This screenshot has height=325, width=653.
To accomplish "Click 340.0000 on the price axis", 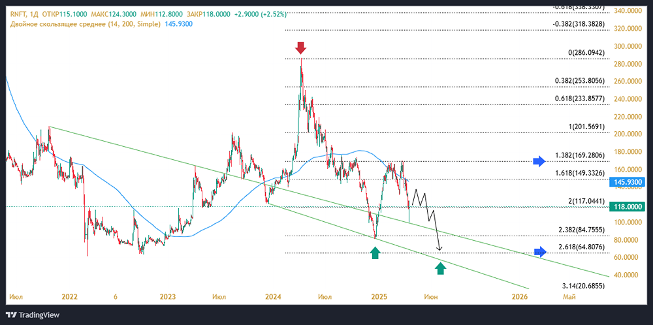I will point(629,11).
